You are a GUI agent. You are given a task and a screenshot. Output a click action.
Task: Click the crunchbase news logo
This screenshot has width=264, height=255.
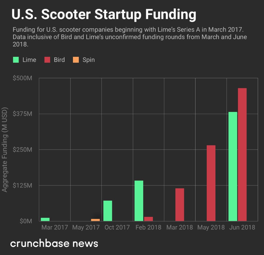(54, 244)
